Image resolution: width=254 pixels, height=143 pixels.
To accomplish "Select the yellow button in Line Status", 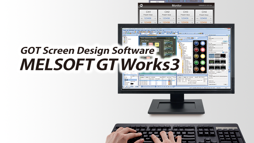I will [157, 44].
